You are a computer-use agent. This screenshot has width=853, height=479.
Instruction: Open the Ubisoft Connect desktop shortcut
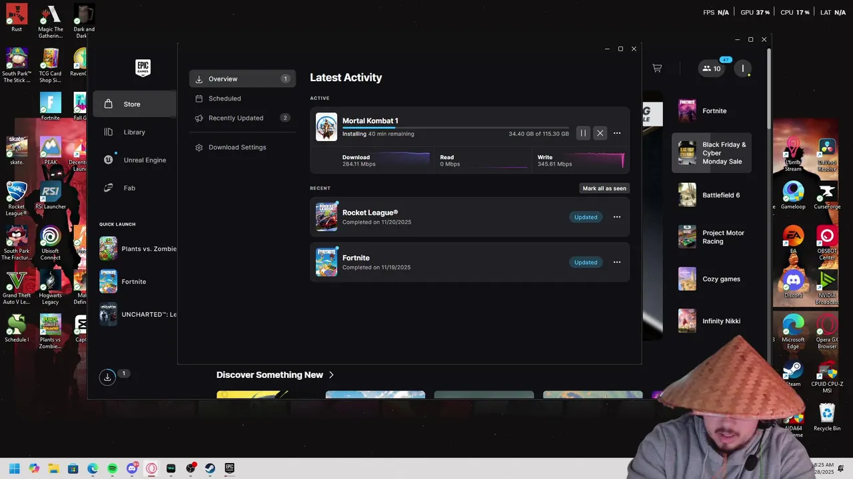(x=51, y=243)
